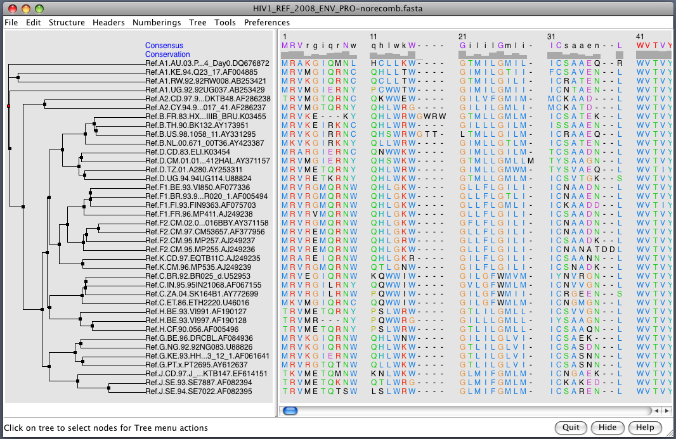Expand the Numberings menu
Viewport: 676px width, 439px height.
tap(157, 22)
